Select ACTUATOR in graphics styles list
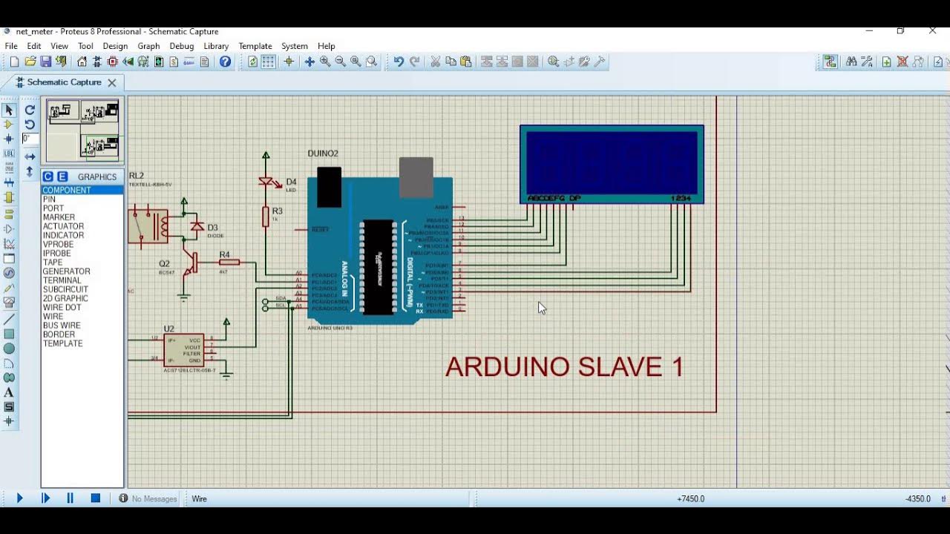 82,226
